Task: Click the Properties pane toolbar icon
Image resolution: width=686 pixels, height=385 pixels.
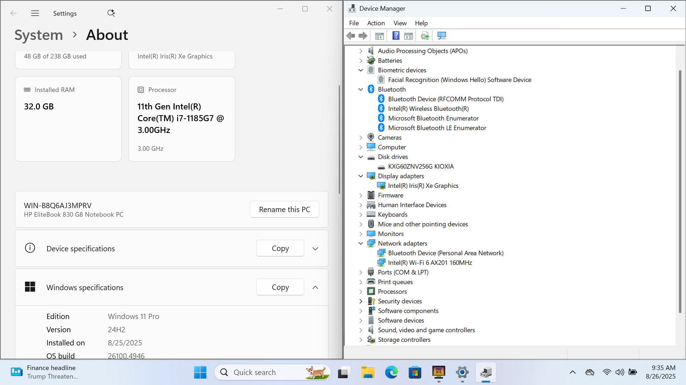Action: tap(408, 36)
